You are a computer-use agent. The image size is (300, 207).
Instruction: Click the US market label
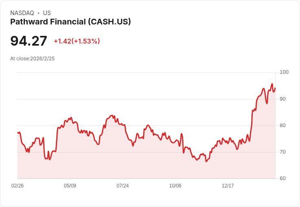[x=47, y=13]
